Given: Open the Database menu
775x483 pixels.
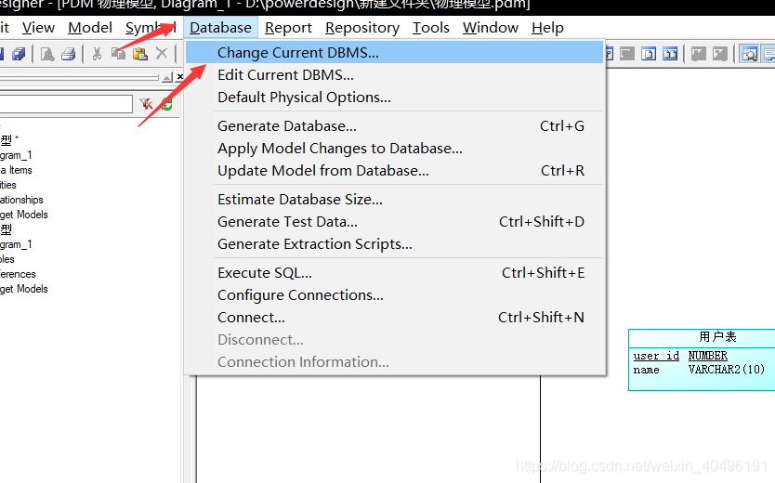Looking at the screenshot, I should (x=220, y=28).
